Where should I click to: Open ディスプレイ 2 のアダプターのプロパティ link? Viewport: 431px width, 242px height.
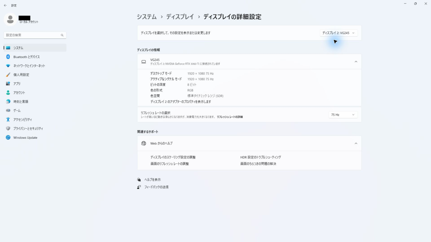tap(181, 101)
